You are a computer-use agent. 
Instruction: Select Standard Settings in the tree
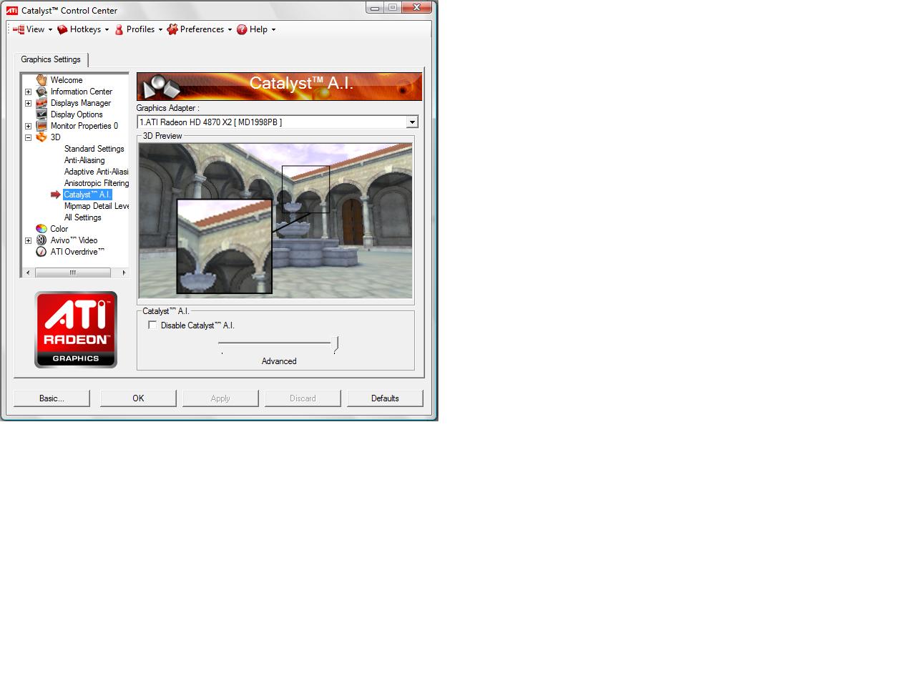click(x=94, y=149)
